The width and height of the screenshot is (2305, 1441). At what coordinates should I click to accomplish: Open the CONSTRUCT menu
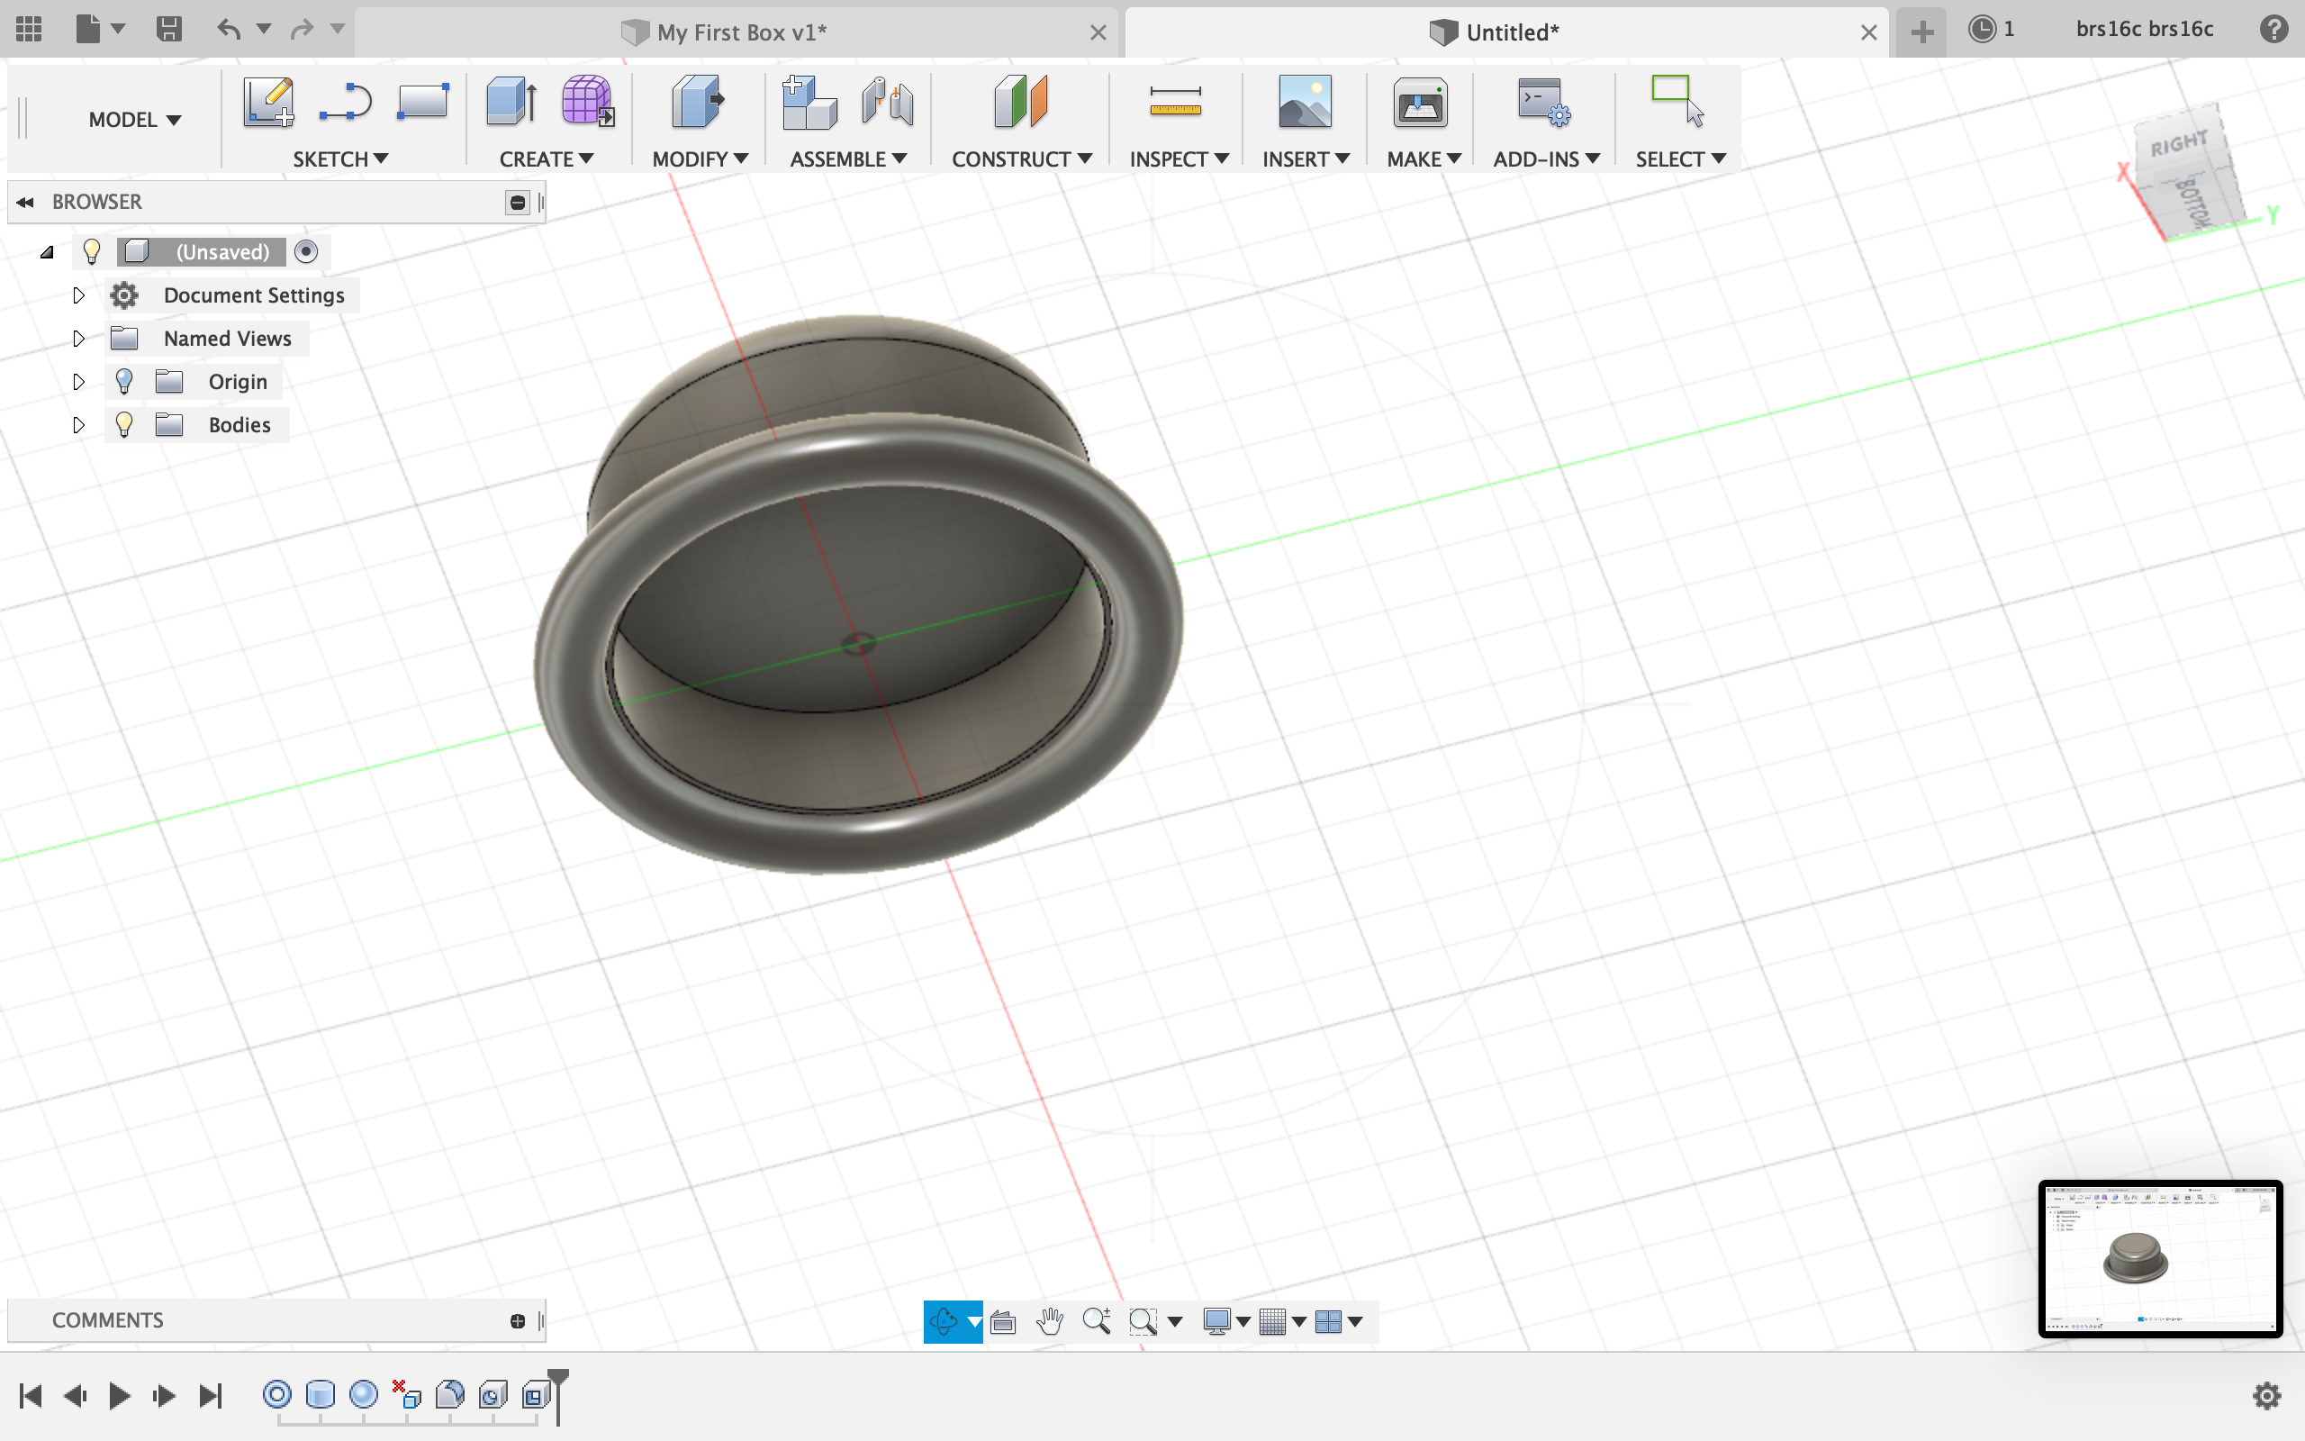click(x=1021, y=159)
